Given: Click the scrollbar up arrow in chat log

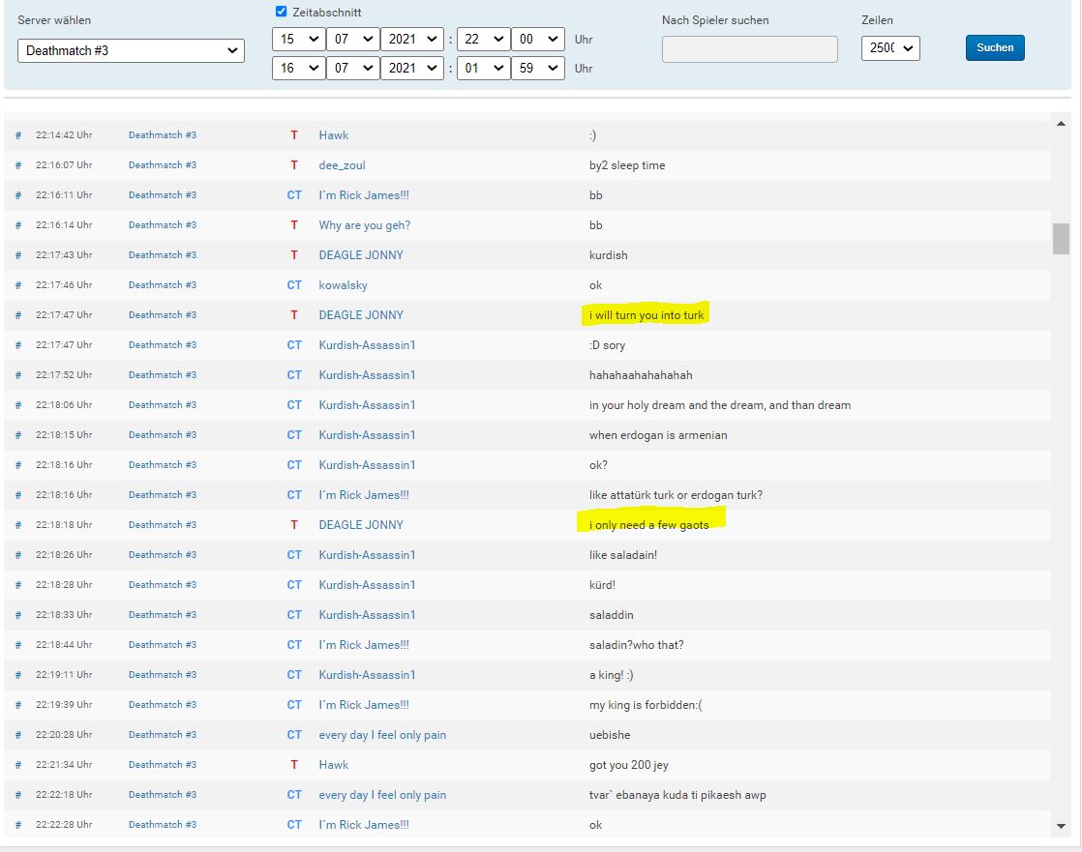Looking at the screenshot, I should point(1061,122).
